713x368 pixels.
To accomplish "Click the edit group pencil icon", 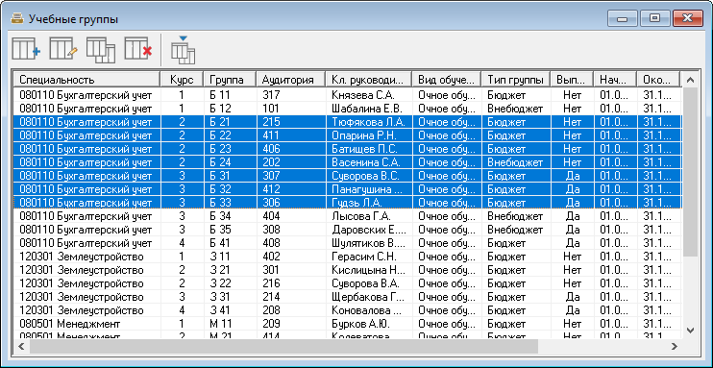I will click(63, 50).
